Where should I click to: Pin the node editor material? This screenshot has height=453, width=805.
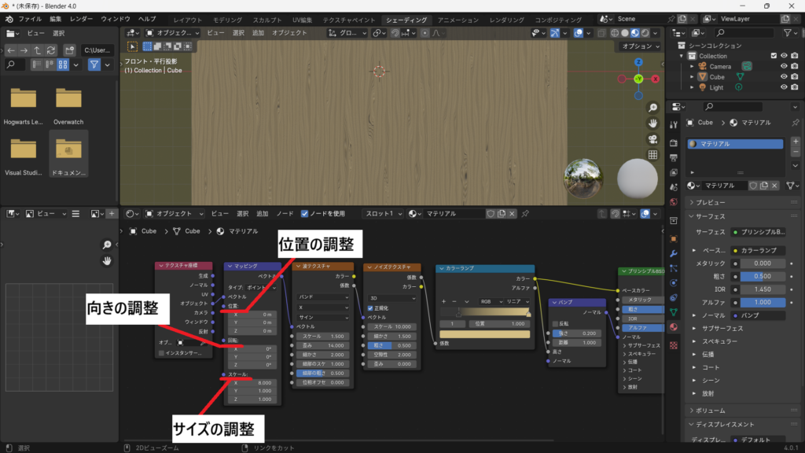pos(525,214)
